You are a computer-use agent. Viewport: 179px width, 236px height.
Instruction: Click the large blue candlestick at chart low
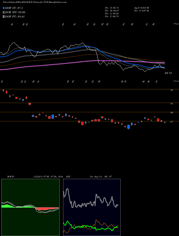tap(129, 127)
